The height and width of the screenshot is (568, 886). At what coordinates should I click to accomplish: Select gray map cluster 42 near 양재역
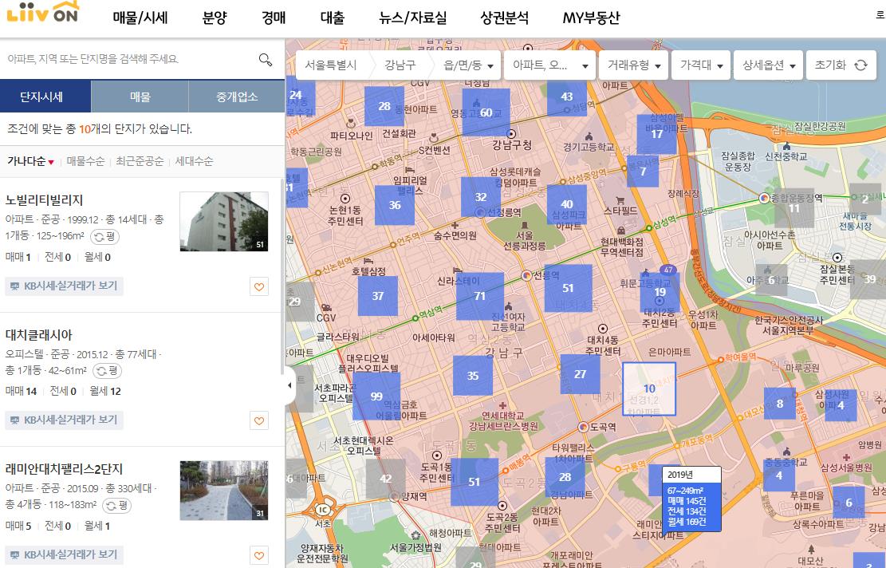[385, 479]
